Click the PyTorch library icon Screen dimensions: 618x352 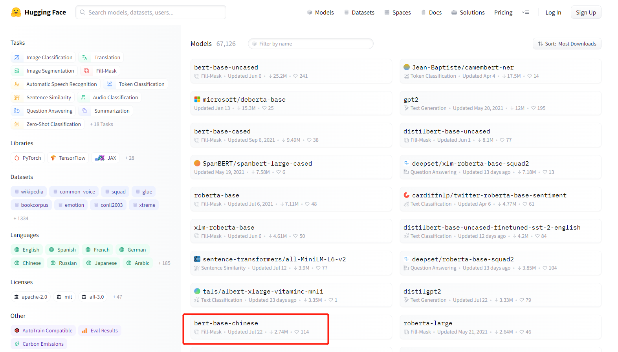coord(17,158)
